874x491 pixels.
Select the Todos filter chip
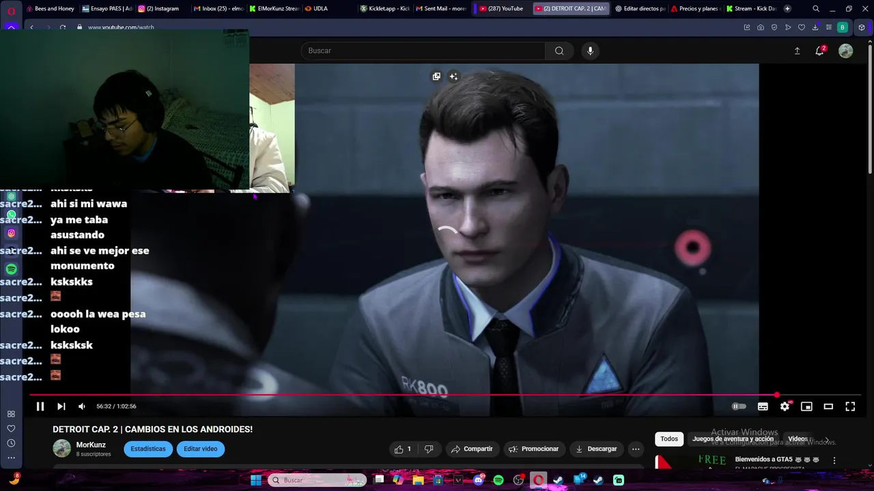click(x=669, y=439)
